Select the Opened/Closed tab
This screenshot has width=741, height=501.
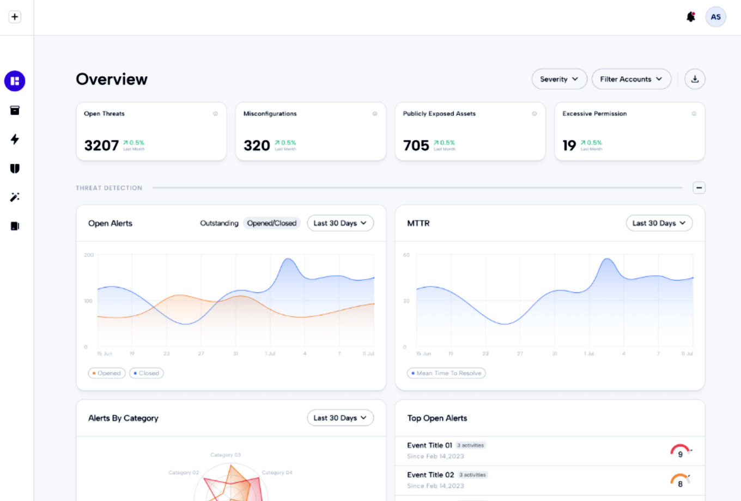coord(272,223)
